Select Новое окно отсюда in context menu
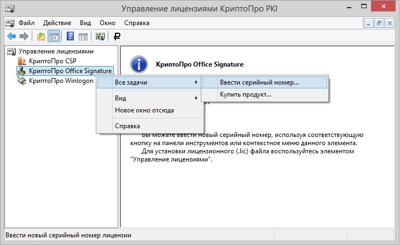This screenshot has height=245, width=400. click(x=144, y=110)
